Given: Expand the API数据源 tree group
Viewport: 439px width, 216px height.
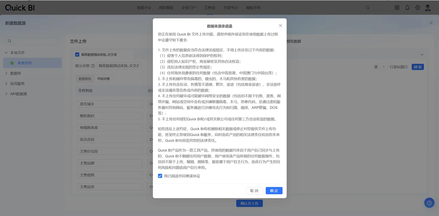Looking at the screenshot, I should point(6,94).
